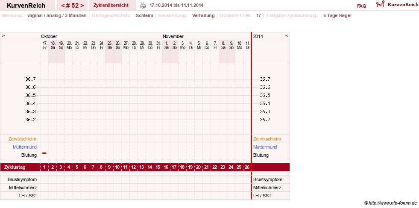Click the left Blutung row label

pos(29,155)
